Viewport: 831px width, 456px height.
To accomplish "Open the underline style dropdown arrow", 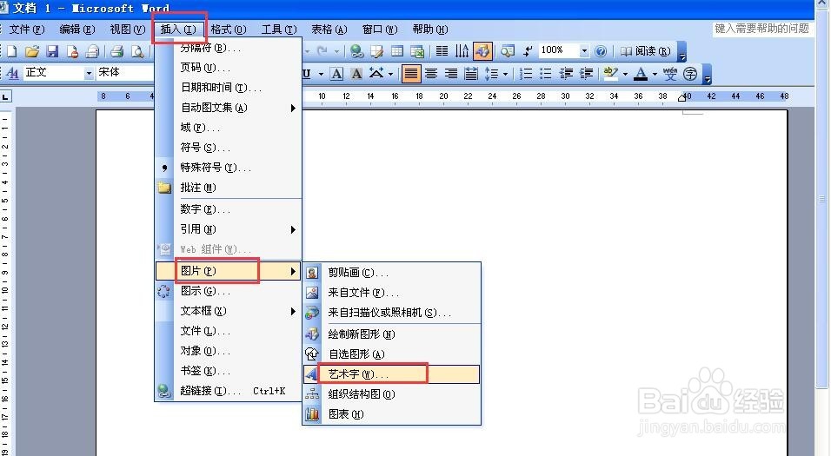I will (x=321, y=74).
